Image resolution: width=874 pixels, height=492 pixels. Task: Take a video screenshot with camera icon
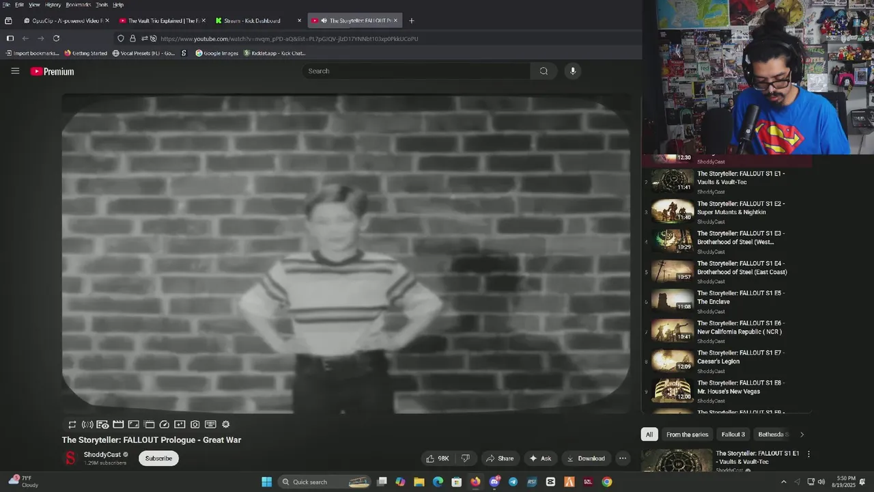click(195, 424)
